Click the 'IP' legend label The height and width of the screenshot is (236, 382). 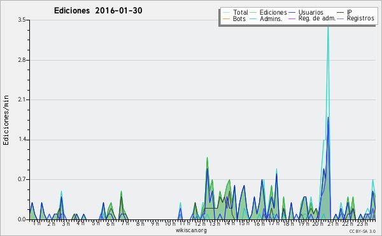(x=350, y=12)
